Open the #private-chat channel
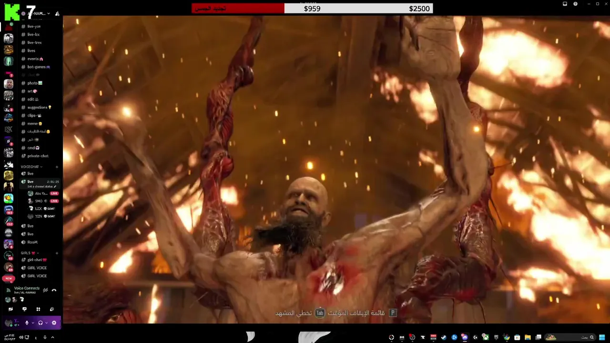 [37, 156]
